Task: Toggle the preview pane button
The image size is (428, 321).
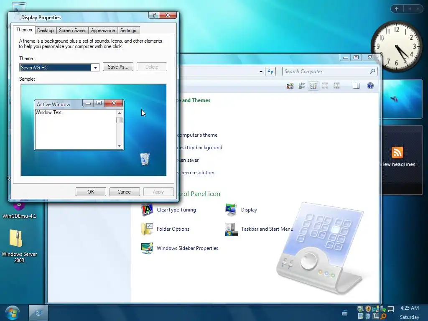Action: point(356,86)
